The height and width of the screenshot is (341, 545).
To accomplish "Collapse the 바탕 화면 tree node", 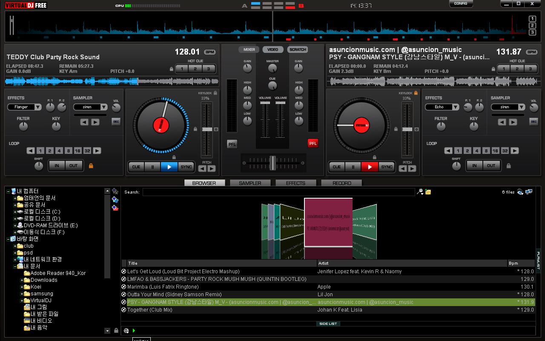I will click(8, 239).
